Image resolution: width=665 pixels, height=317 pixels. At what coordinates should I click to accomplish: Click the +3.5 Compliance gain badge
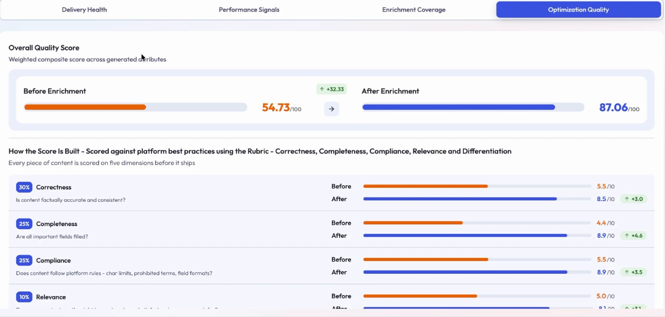pyautogui.click(x=634, y=272)
